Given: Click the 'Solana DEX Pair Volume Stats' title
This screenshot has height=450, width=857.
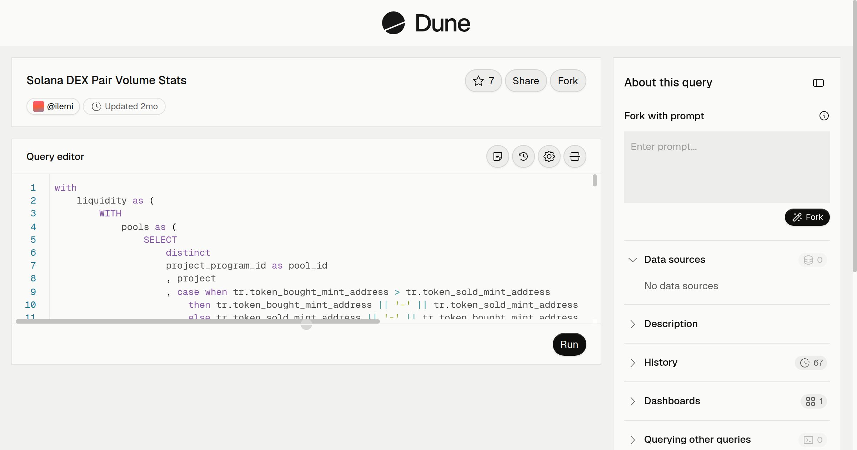Looking at the screenshot, I should 106,80.
